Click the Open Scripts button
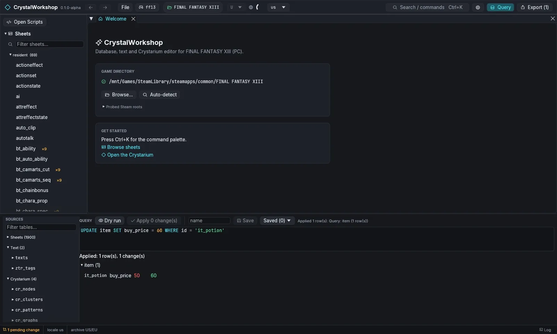557x334 pixels. coord(25,22)
